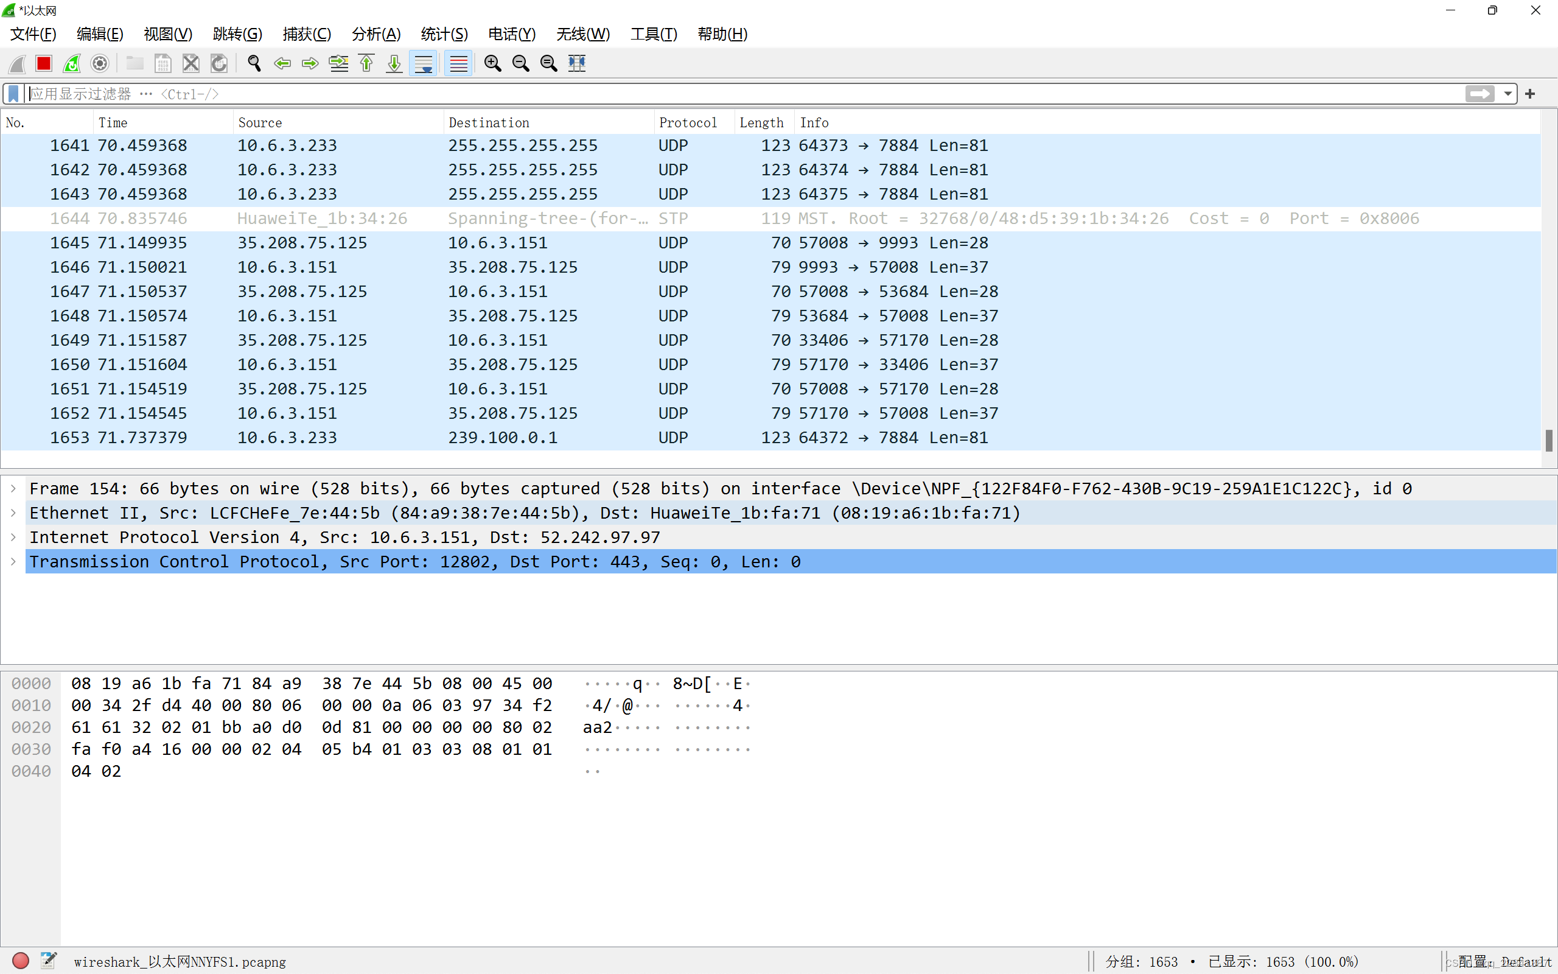Image resolution: width=1558 pixels, height=974 pixels.
Task: Toggle auto-scroll during live capture
Action: pyautogui.click(x=423, y=63)
